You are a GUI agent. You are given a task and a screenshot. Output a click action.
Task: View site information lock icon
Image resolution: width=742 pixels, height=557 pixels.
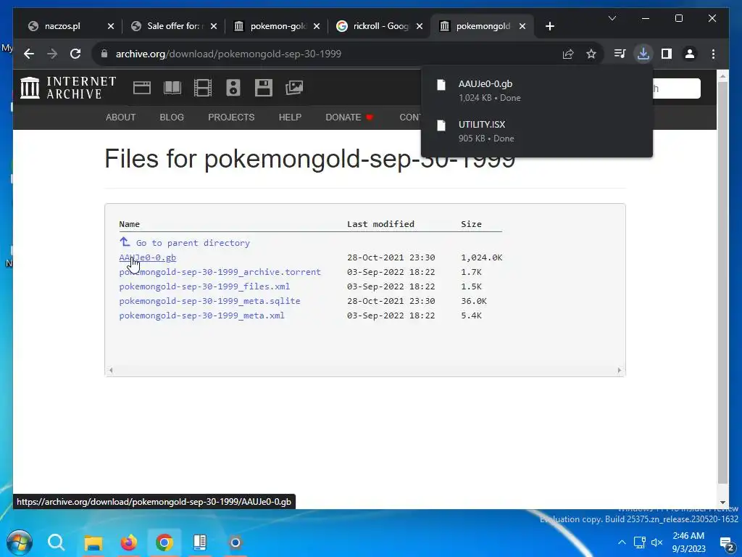(104, 54)
